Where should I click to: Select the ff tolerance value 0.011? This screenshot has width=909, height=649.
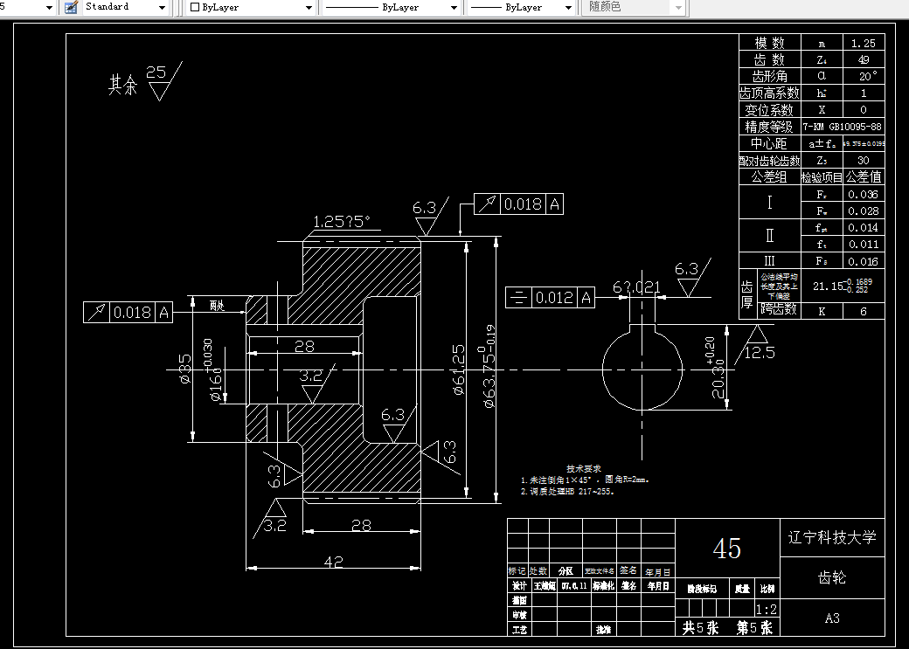(x=864, y=244)
